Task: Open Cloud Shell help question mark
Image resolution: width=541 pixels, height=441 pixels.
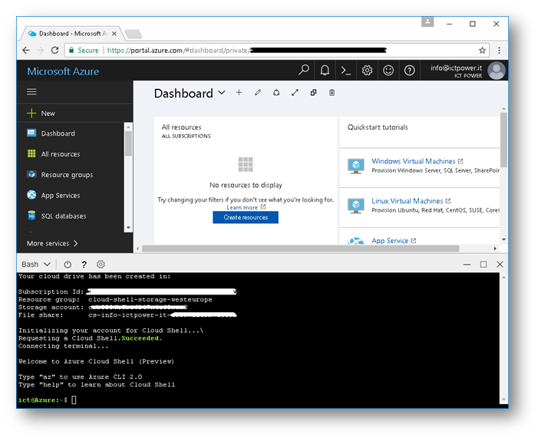Action: click(x=84, y=265)
